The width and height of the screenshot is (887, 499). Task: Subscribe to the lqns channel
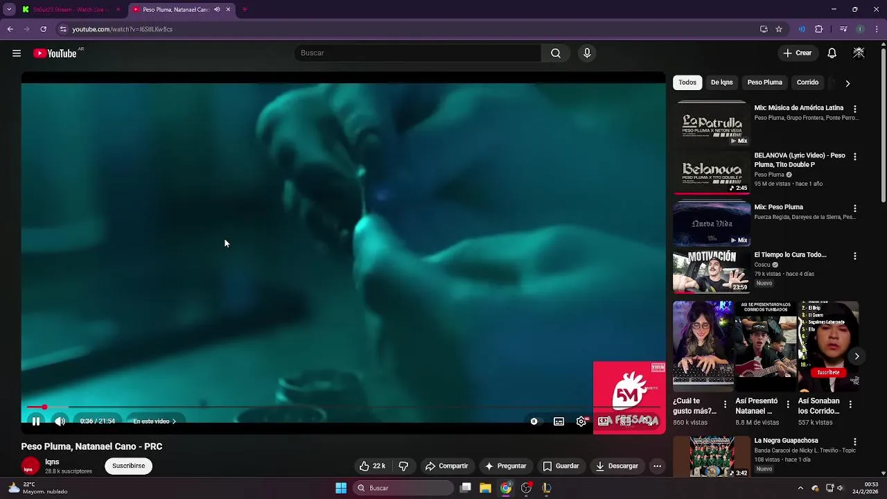click(129, 466)
